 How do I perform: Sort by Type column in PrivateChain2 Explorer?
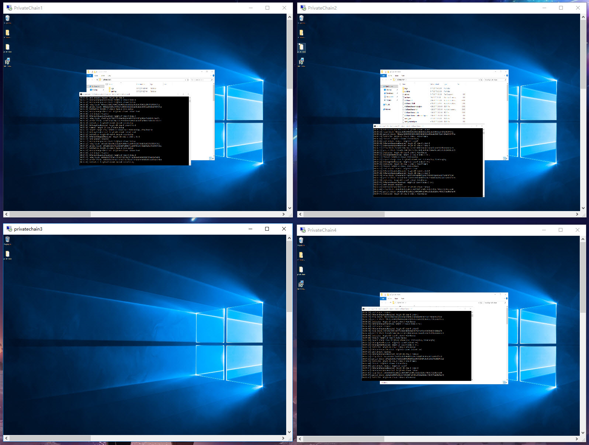click(446, 84)
